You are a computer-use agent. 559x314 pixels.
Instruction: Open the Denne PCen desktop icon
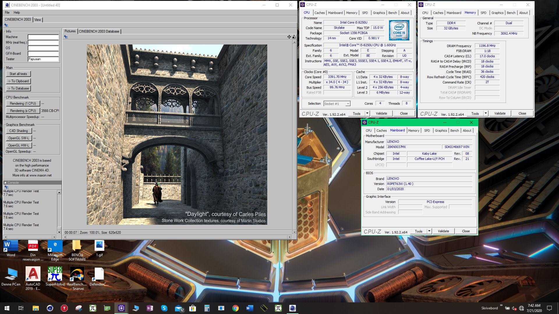[x=11, y=277]
